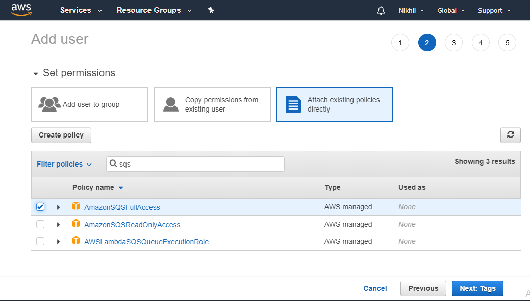Click None value in AmazonSQSFullAccess row

[407, 207]
